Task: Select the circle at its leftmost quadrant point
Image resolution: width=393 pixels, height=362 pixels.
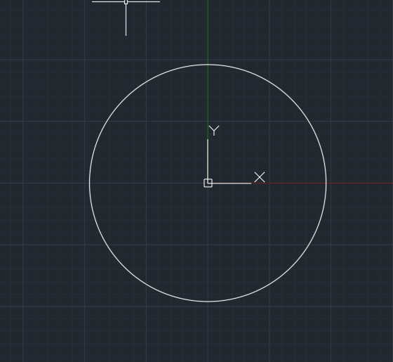Action: pyautogui.click(x=90, y=183)
